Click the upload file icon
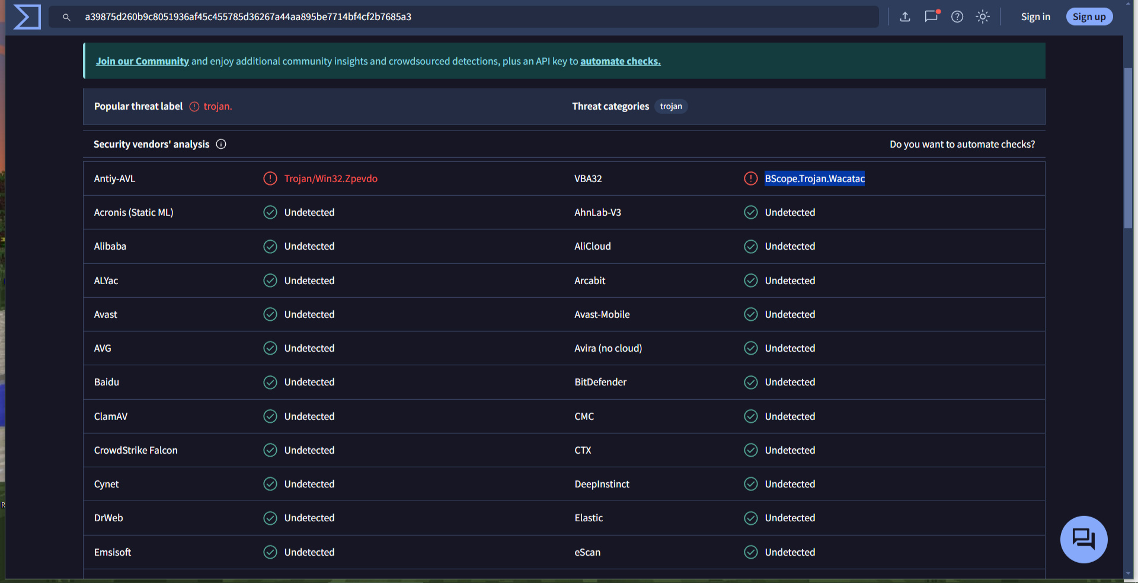Image resolution: width=1138 pixels, height=583 pixels. click(x=904, y=17)
